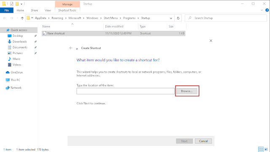Viewport: 270px width, 152px height.
Task: Switch to details view icon
Action: coord(261,149)
